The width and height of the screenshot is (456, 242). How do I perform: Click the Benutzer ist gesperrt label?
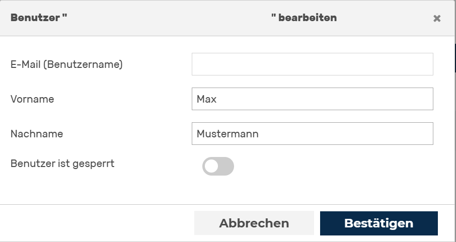coord(62,164)
